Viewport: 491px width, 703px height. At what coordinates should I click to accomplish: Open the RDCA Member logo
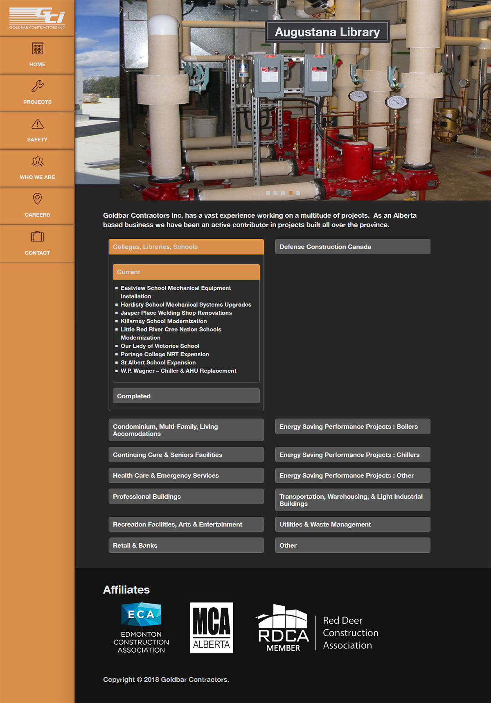click(283, 628)
